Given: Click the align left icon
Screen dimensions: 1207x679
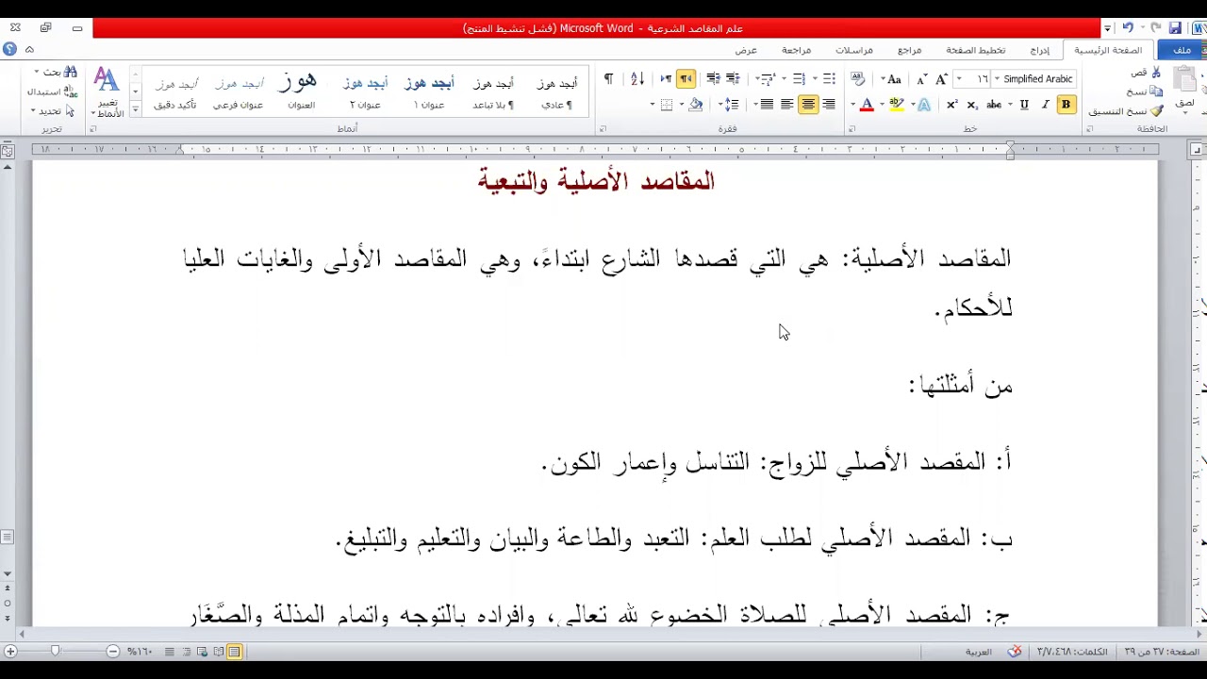Looking at the screenshot, I should coord(787,105).
